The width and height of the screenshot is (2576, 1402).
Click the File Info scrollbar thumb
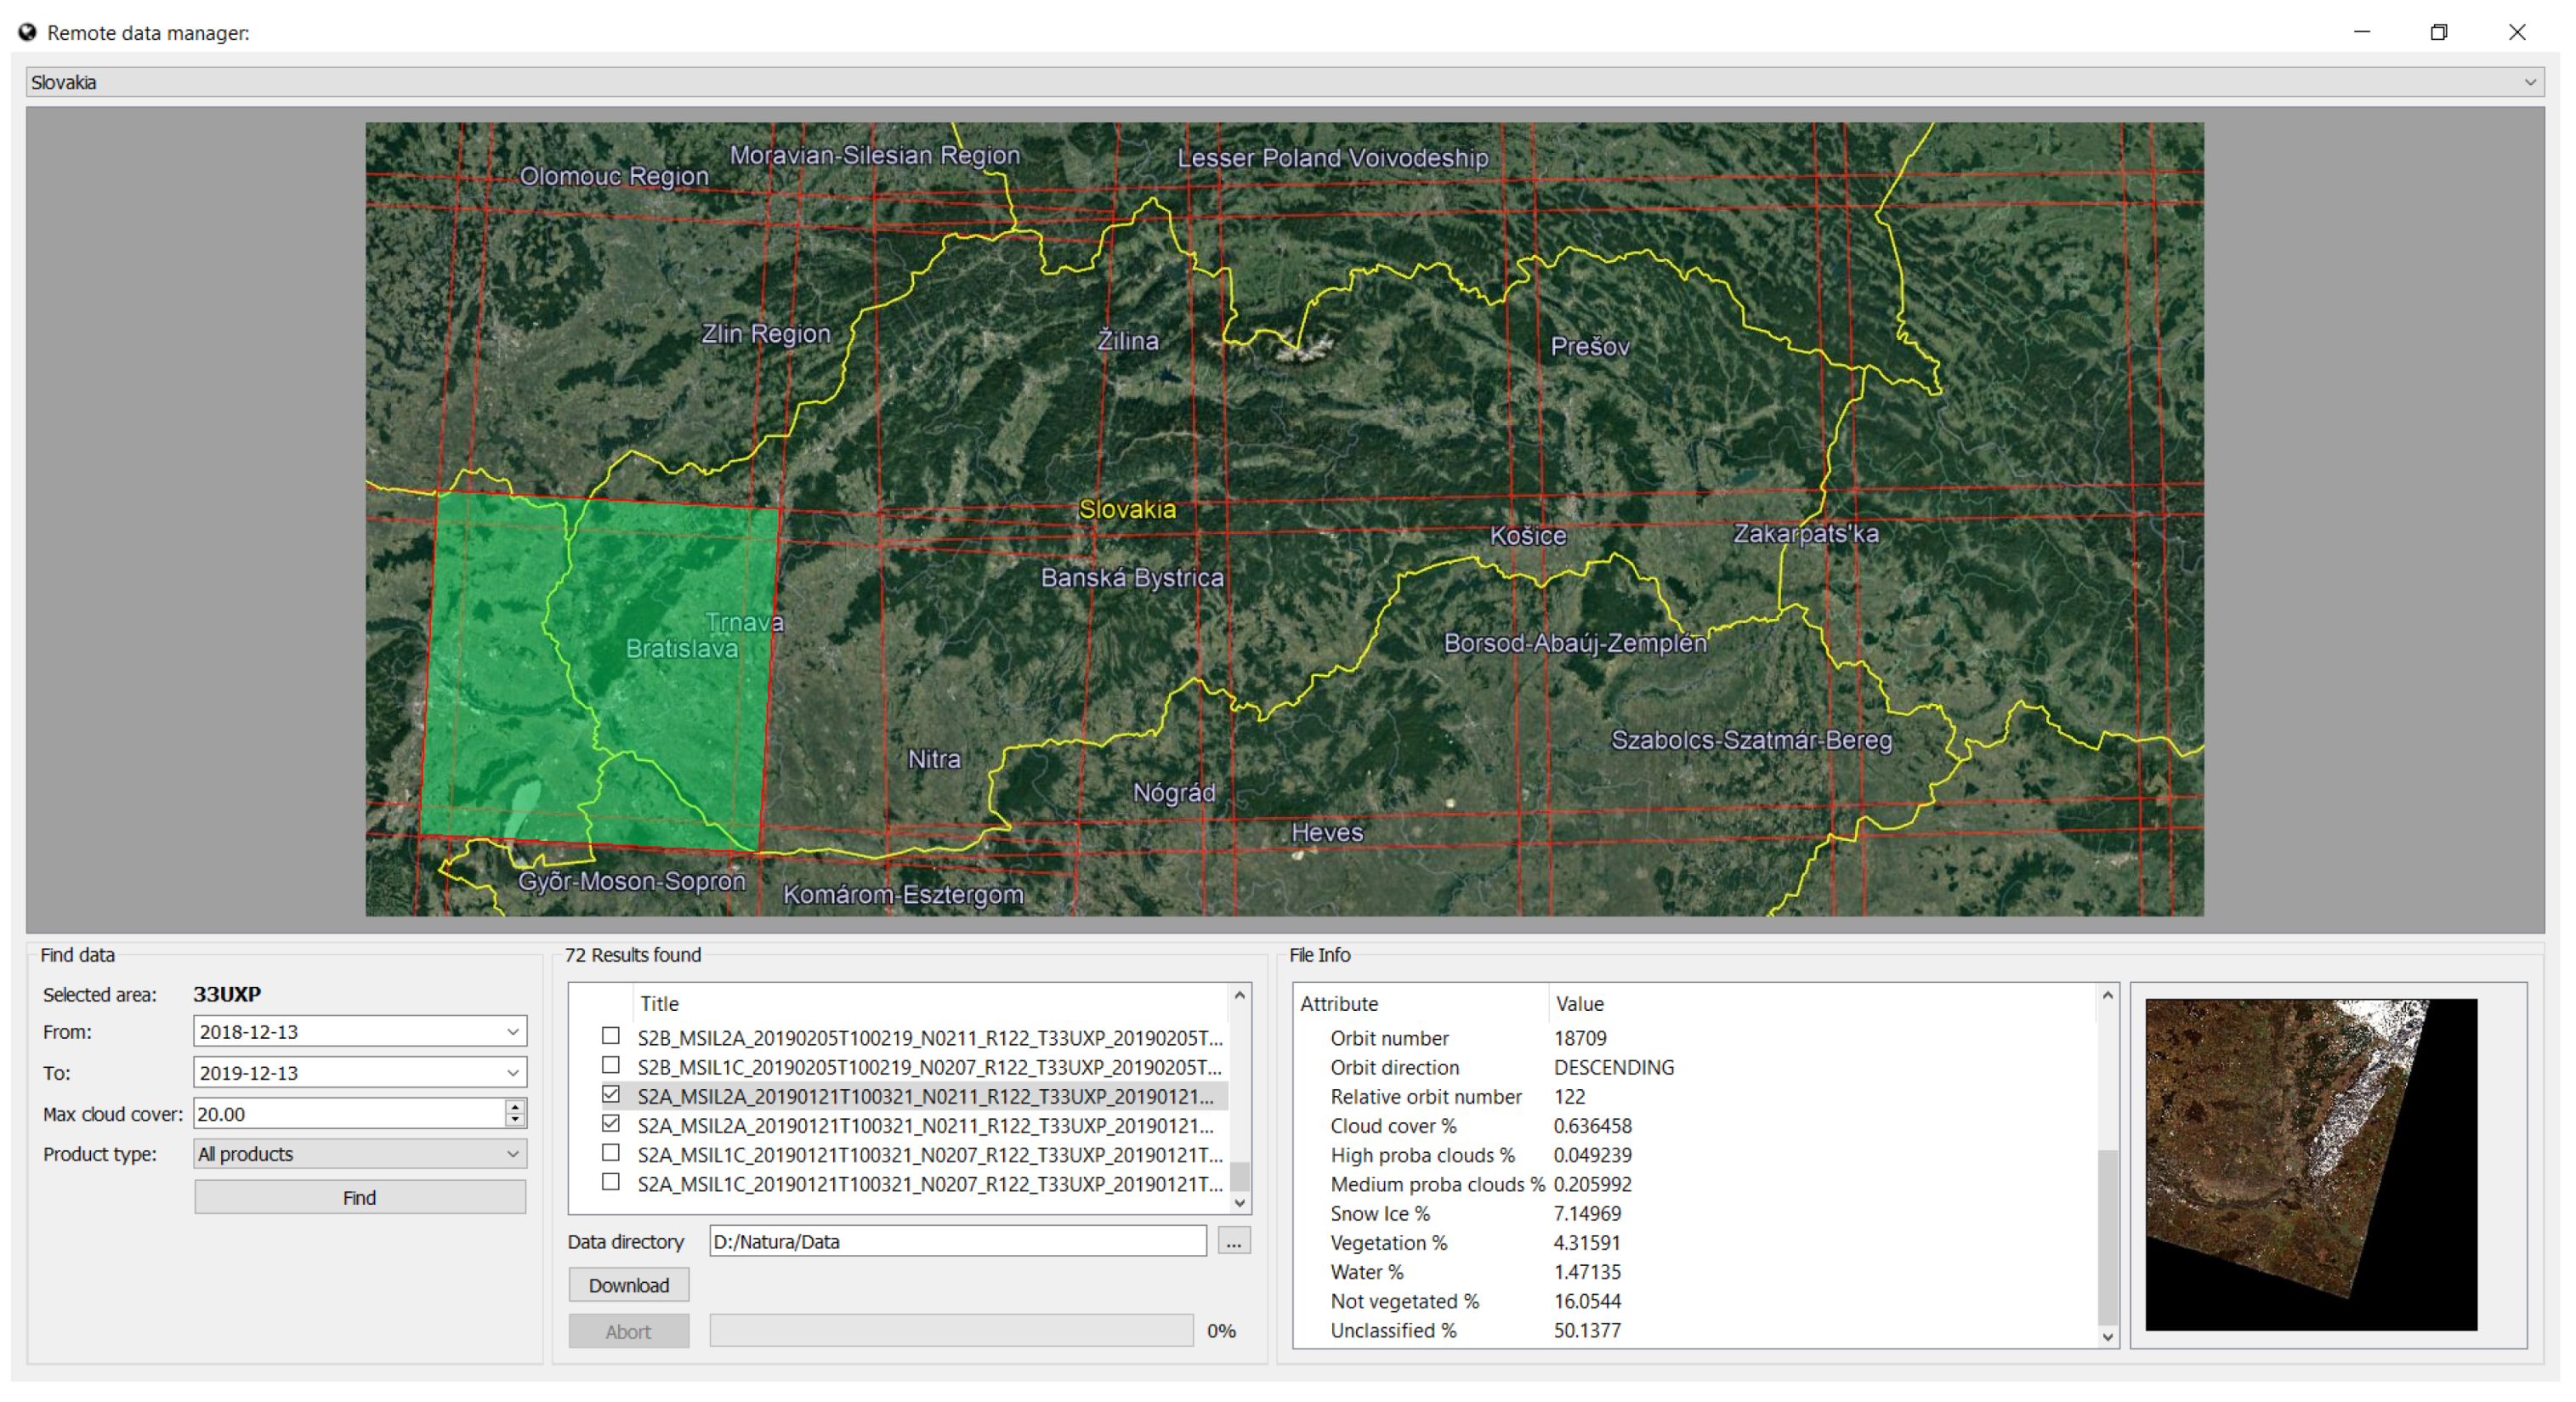click(x=2107, y=1236)
